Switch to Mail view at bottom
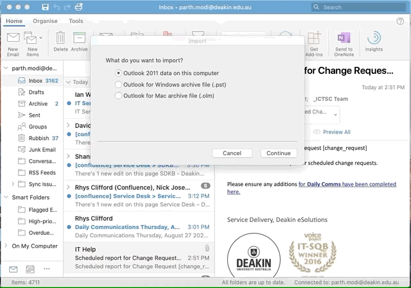This screenshot has width=411, height=288. (13, 269)
